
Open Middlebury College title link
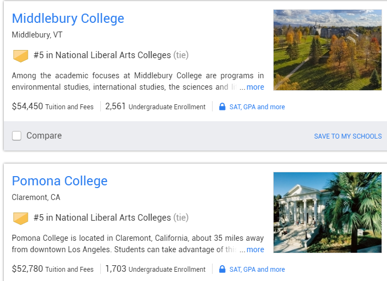pos(68,18)
